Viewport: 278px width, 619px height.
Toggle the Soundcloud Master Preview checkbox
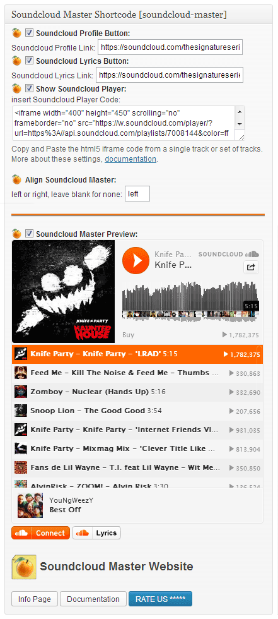(x=29, y=233)
